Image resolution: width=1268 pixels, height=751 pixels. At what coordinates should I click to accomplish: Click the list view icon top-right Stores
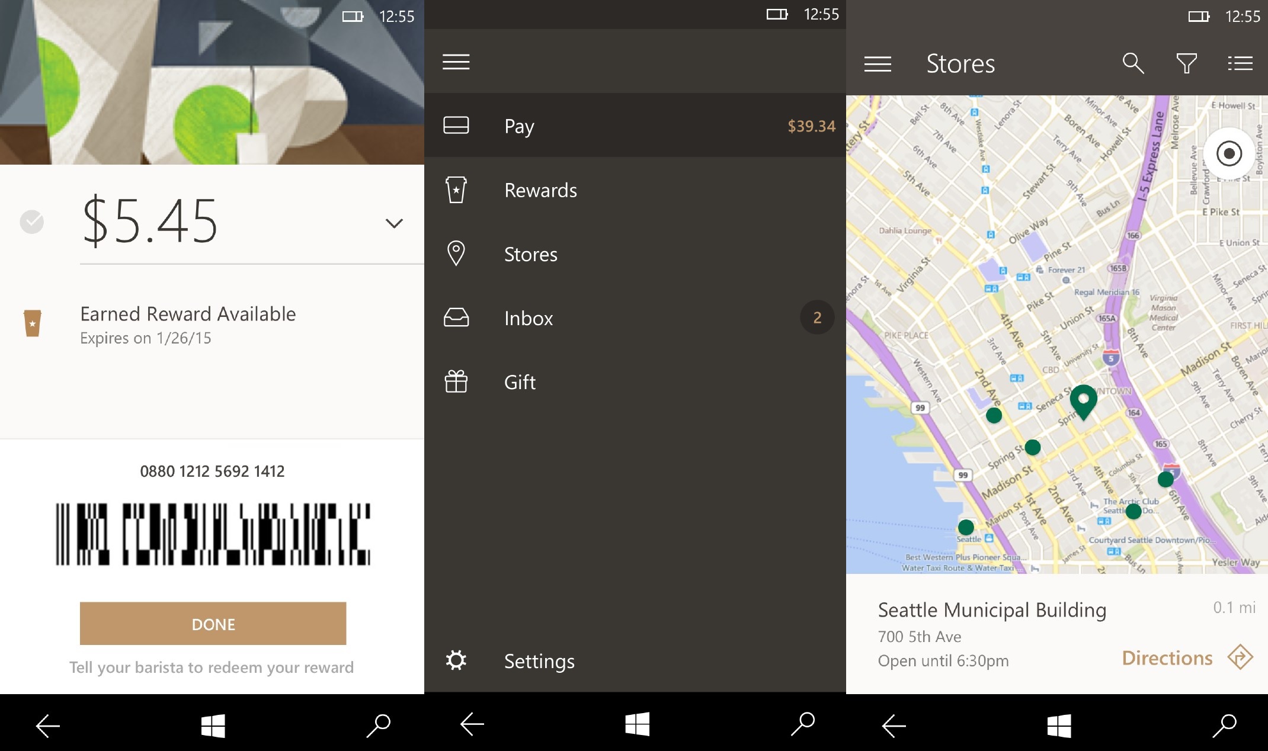1243,63
